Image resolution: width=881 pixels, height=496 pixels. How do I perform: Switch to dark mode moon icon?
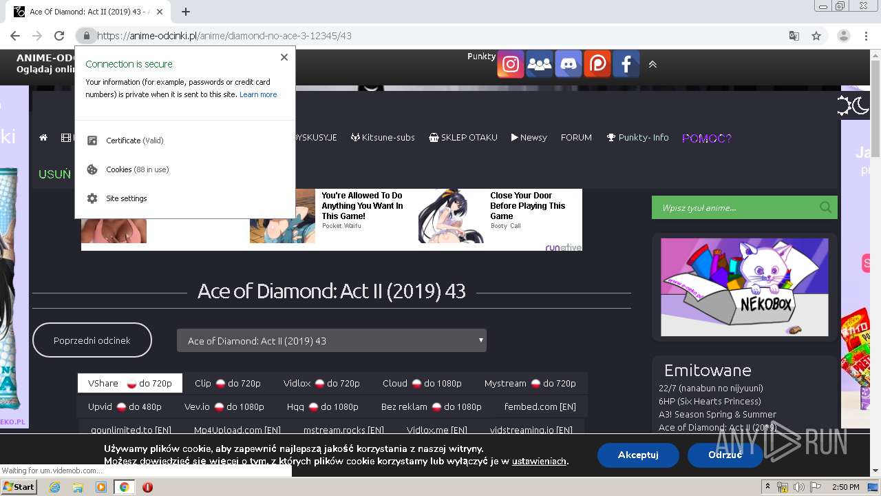click(x=860, y=105)
